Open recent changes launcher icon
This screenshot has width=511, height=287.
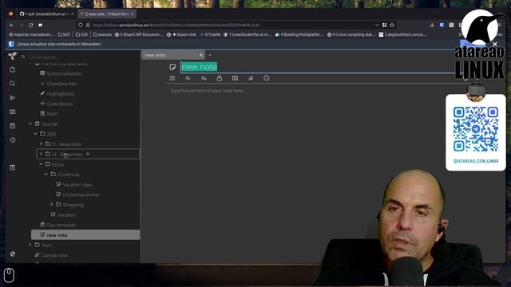click(x=13, y=140)
